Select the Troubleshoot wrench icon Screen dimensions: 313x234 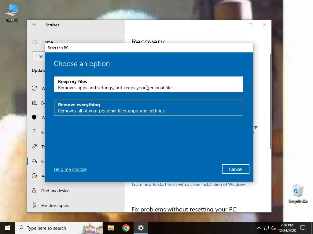coord(34,147)
